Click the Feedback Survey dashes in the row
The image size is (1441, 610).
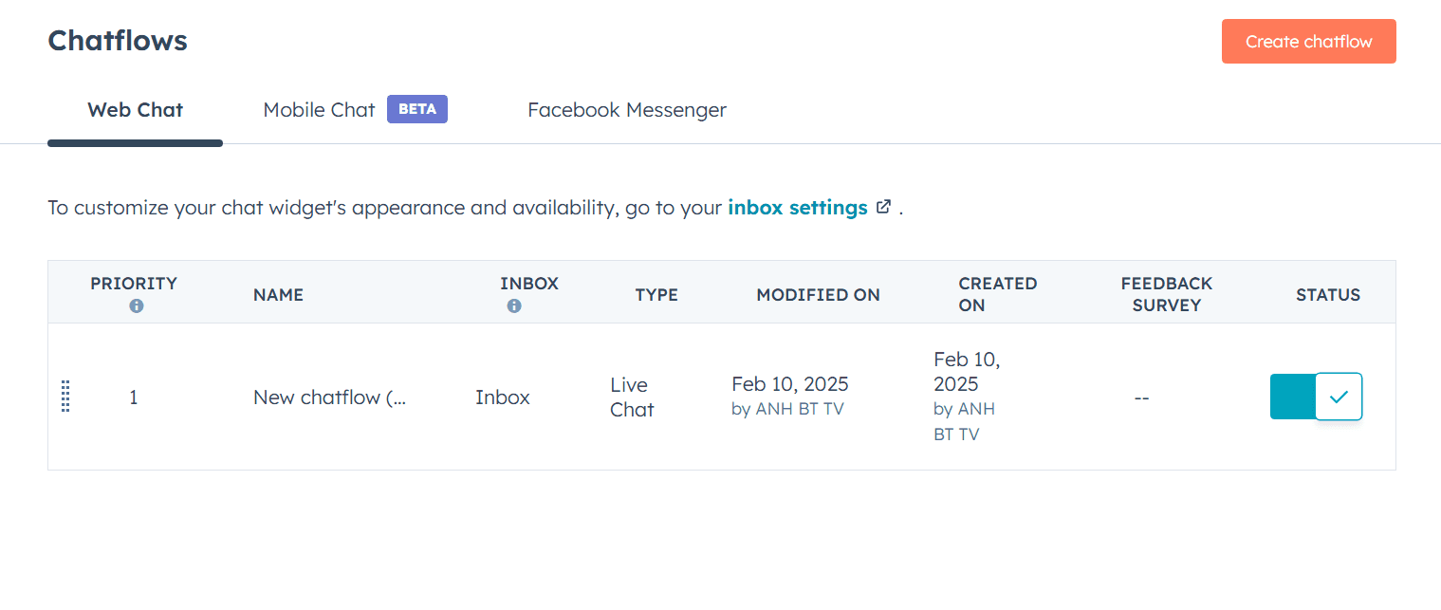point(1141,397)
